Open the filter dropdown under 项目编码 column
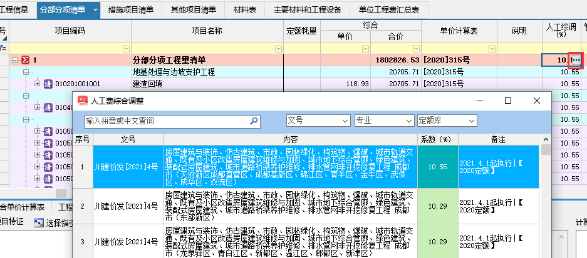The width and height of the screenshot is (587, 258). pos(127,49)
